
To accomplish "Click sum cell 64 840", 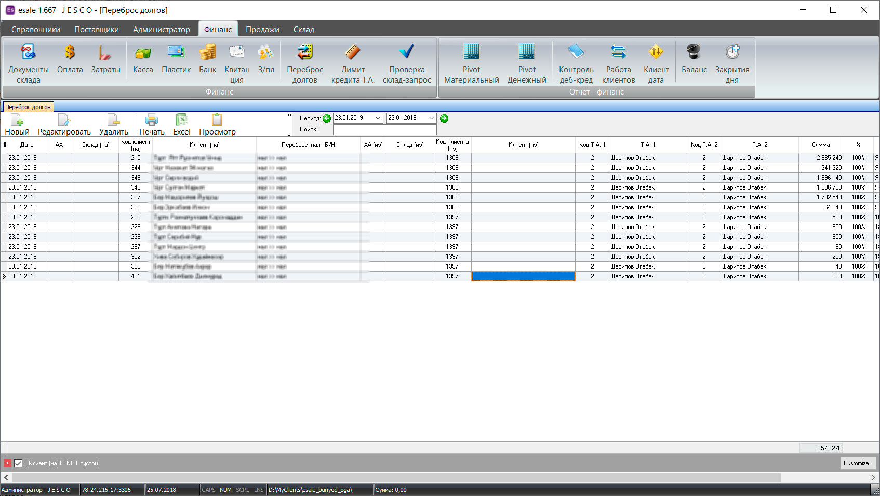I will [821, 207].
